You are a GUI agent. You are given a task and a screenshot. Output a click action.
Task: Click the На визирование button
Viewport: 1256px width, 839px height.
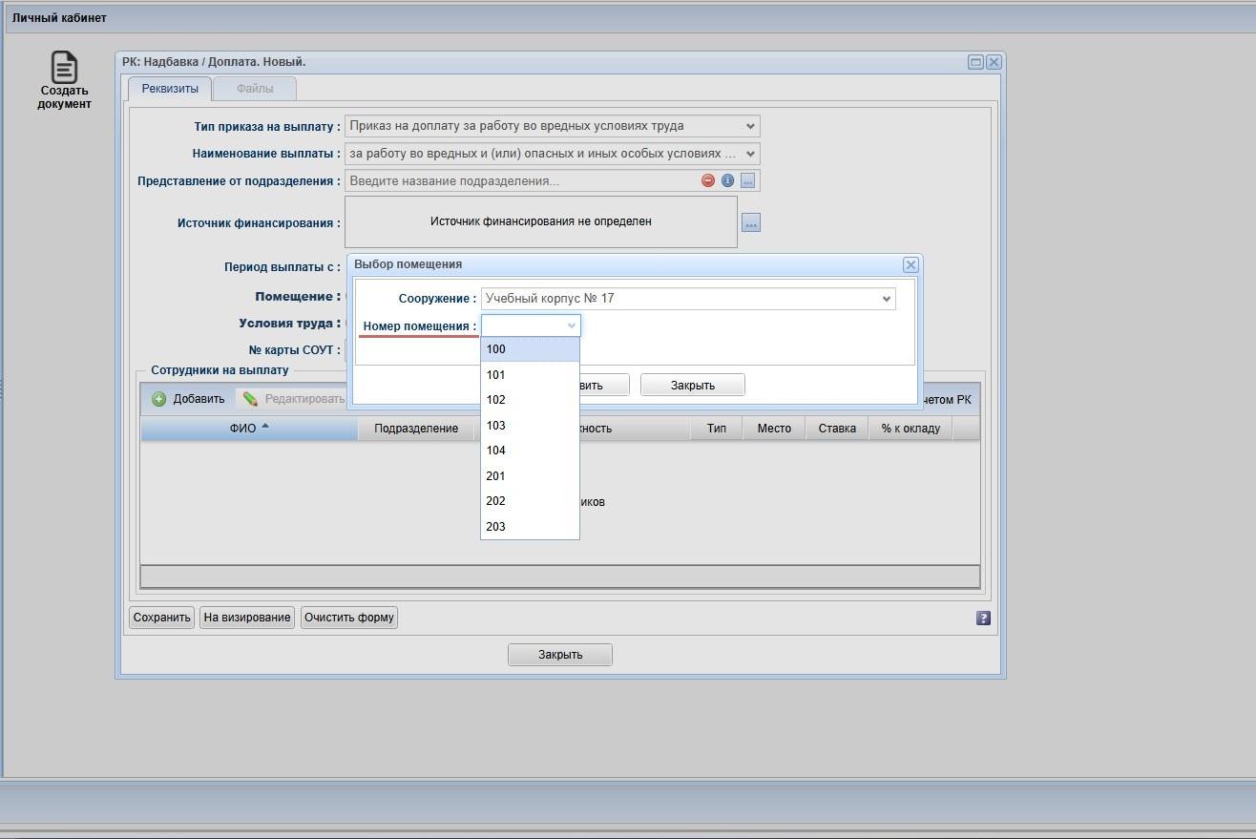click(x=247, y=618)
